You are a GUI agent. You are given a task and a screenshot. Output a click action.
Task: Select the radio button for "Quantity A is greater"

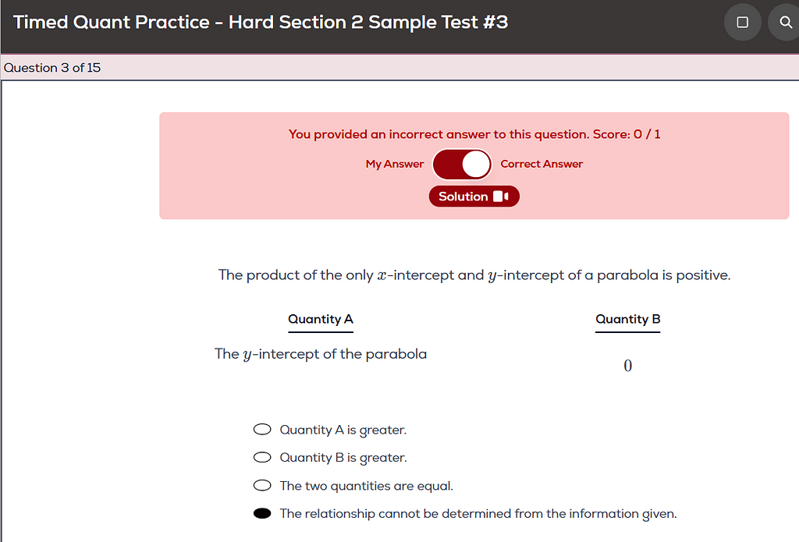(x=262, y=429)
